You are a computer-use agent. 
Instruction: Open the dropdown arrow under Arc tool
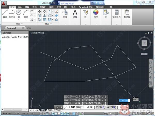coord(26,19)
